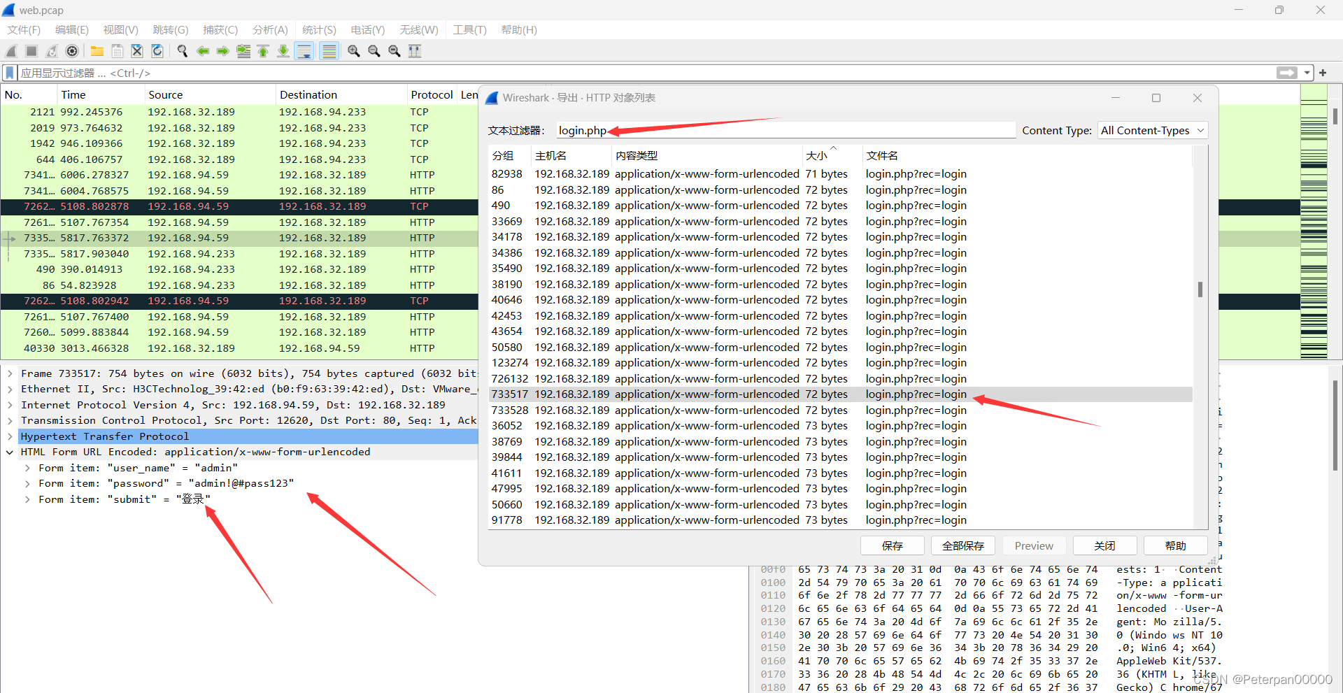The height and width of the screenshot is (693, 1343).
Task: Sort packet list by Protocol column
Action: 432,94
